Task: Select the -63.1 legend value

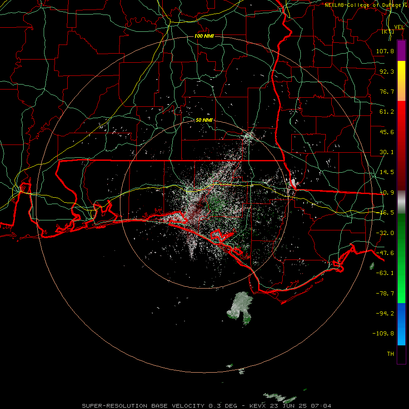Action: (385, 273)
